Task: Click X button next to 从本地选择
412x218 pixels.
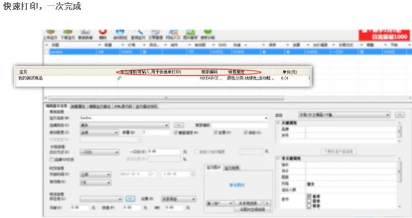Action: pos(267,203)
